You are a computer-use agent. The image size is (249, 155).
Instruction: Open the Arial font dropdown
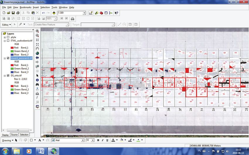tap(83, 140)
